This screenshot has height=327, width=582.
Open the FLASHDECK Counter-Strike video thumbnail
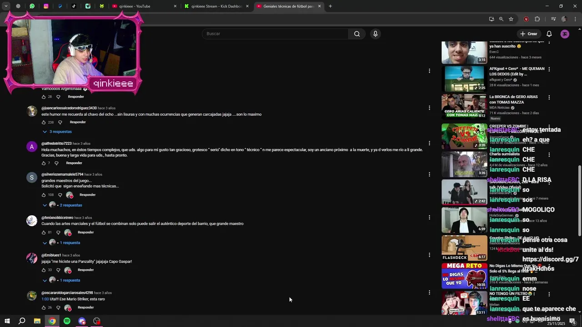tap(464, 248)
